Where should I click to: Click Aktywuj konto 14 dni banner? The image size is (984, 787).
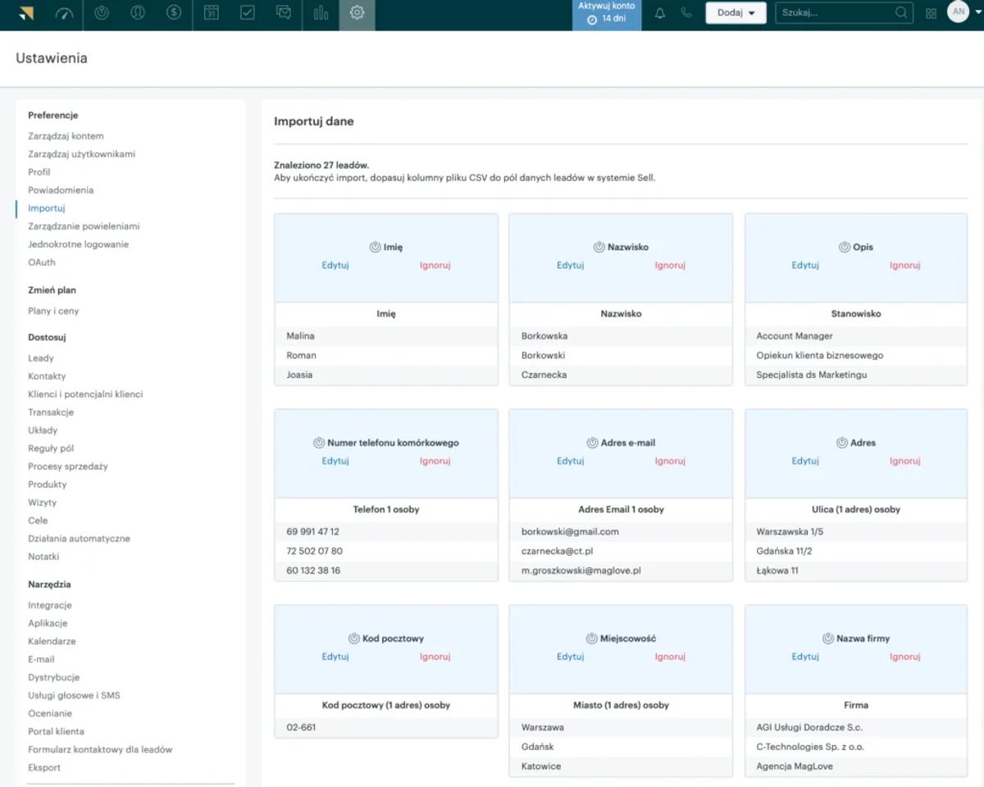606,13
